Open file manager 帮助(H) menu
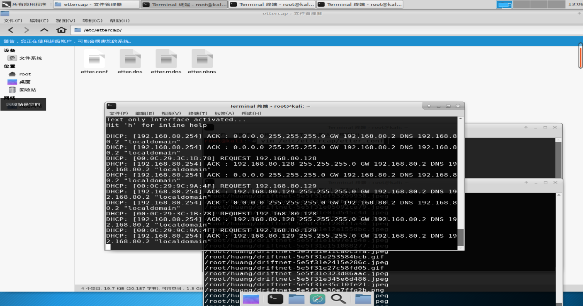The height and width of the screenshot is (306, 583). [120, 21]
